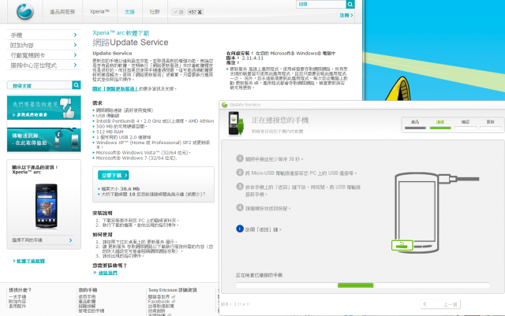This screenshot has height=316, width=505.
Task: Expand the 附加內容 sidebar item
Action: (x=44, y=45)
